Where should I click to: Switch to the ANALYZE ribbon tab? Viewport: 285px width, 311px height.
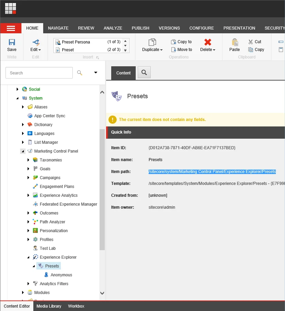[113, 28]
